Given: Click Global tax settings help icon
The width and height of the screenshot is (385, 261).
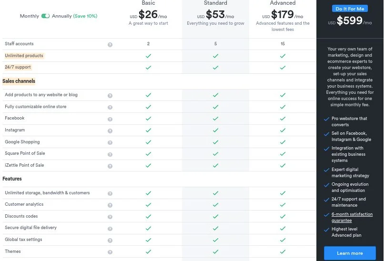Looking at the screenshot, I should [x=110, y=241].
